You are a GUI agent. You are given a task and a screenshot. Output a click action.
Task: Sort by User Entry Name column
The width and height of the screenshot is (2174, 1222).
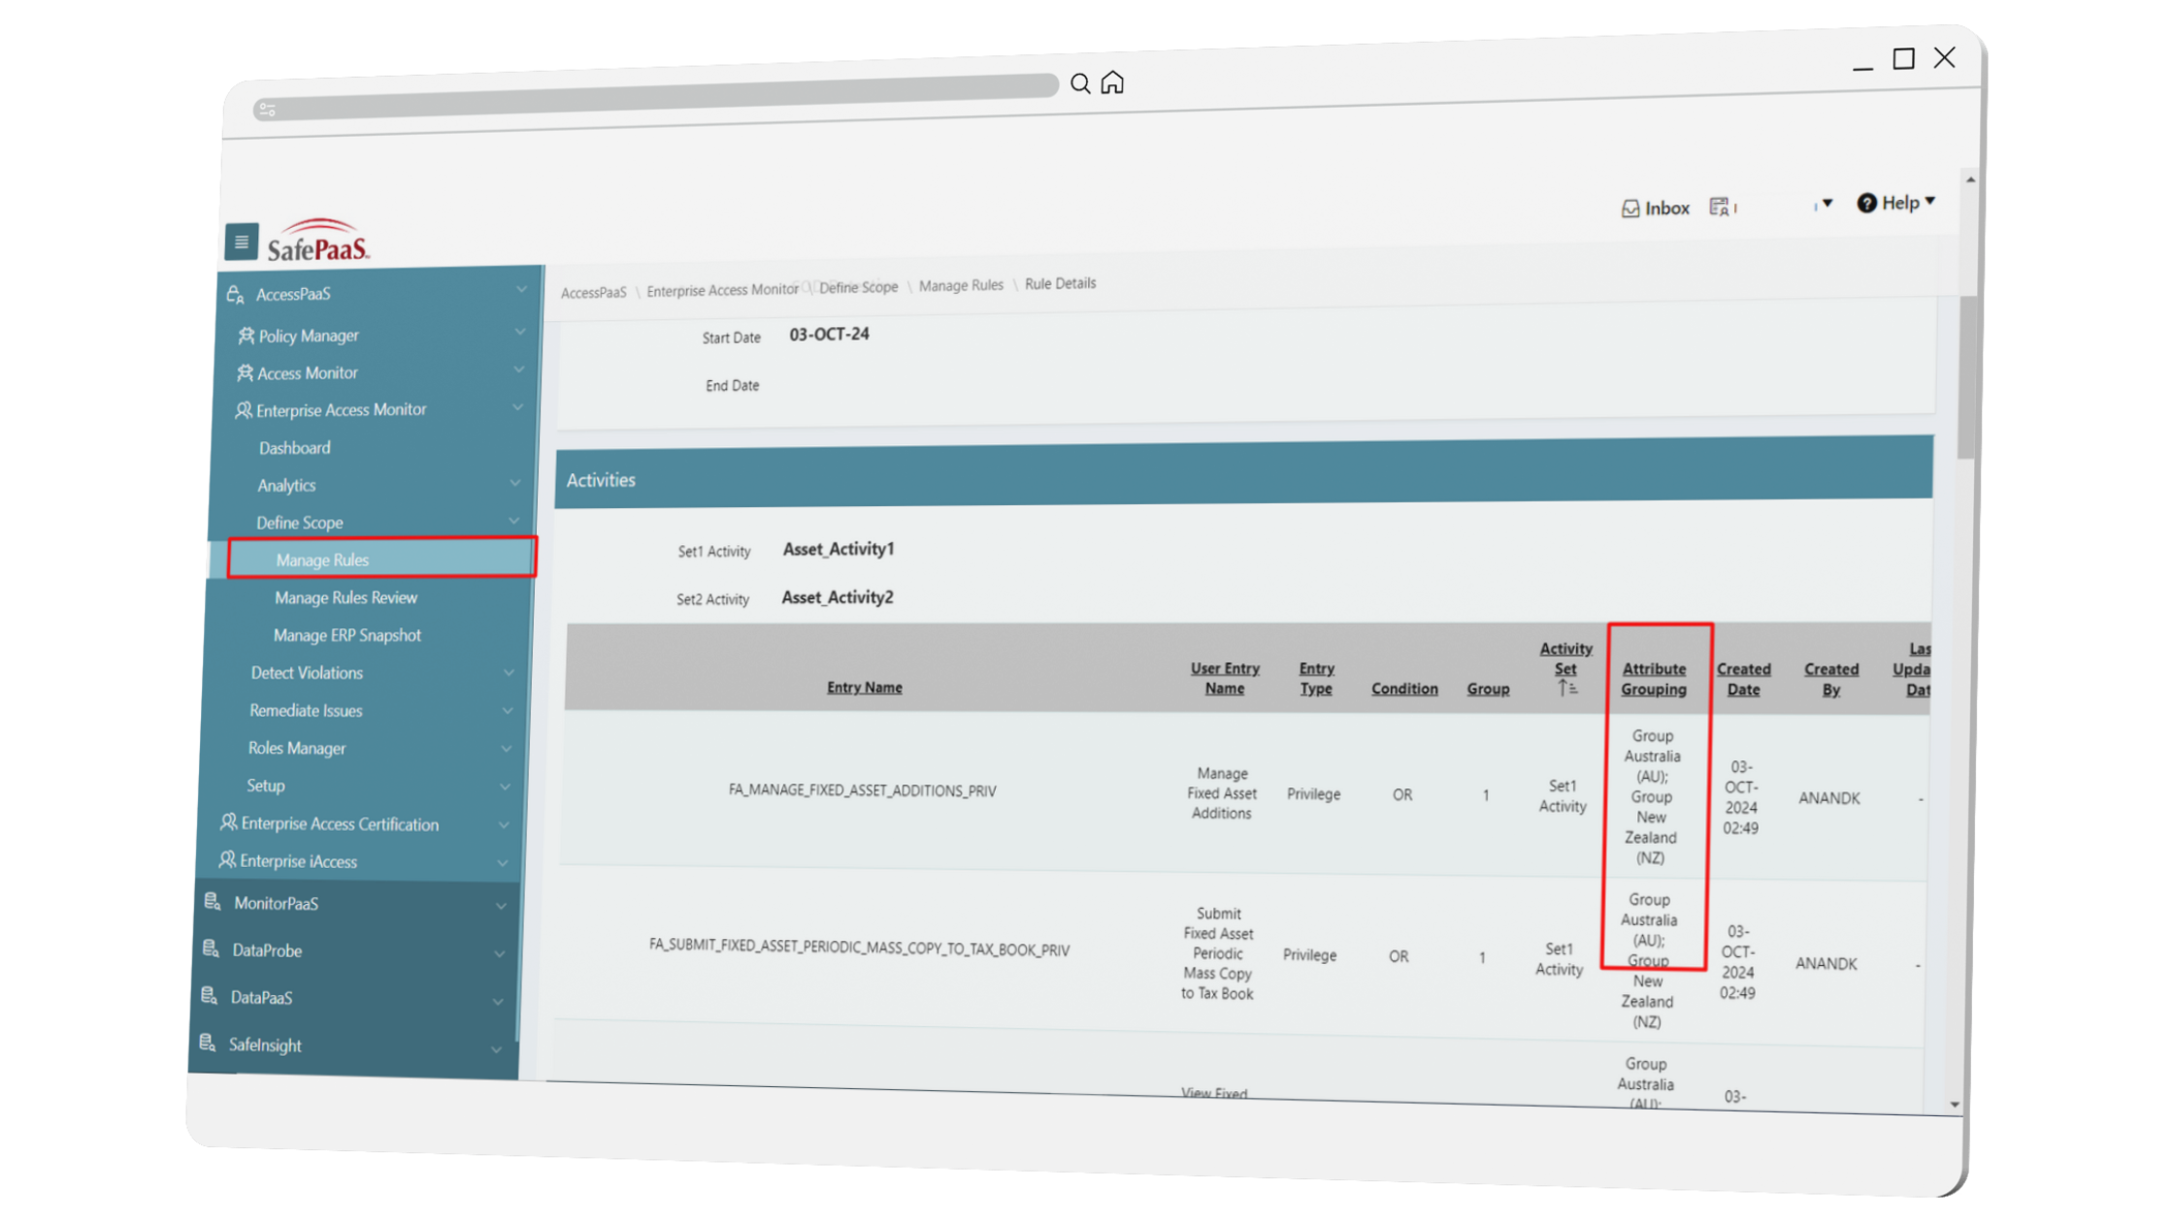pos(1225,678)
